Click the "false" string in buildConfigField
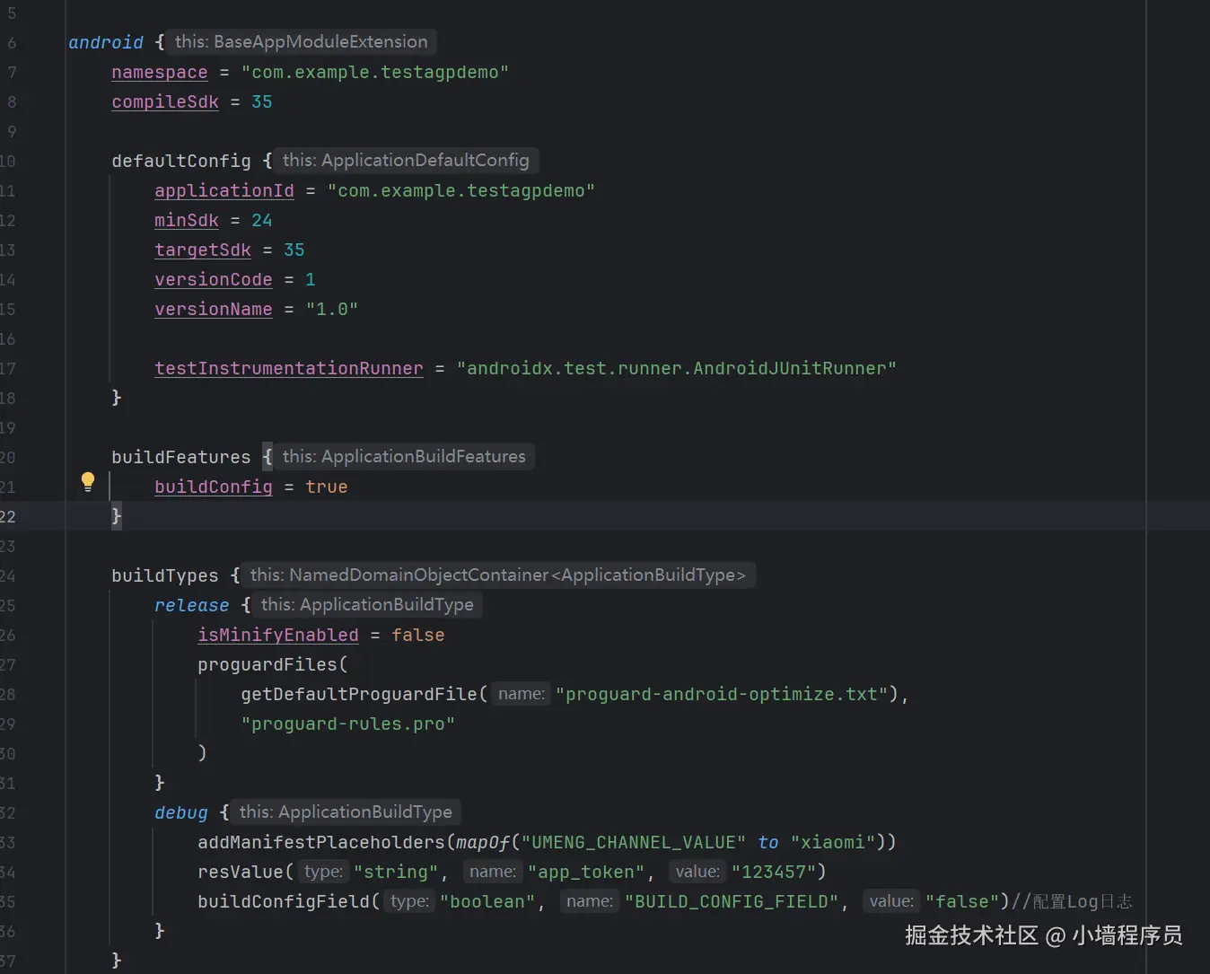The width and height of the screenshot is (1210, 974). pos(962,901)
